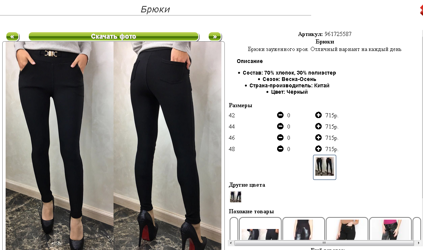423x250 pixels.
Task: Increase quantity for size 46
Action: tap(318, 138)
